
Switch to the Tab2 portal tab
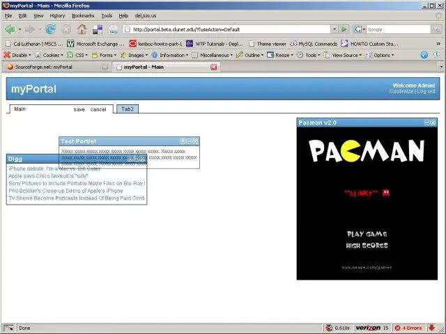tap(128, 109)
